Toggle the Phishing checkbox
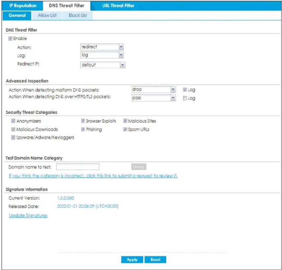The image size is (282, 270). pyautogui.click(x=83, y=129)
